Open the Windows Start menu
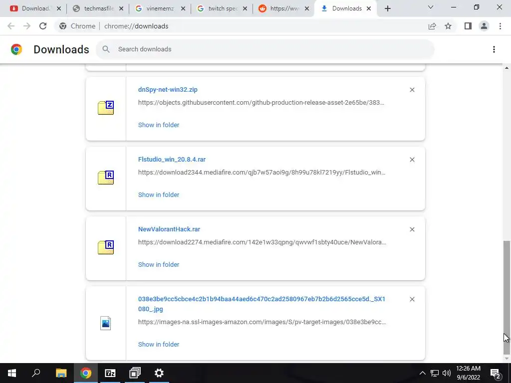 pyautogui.click(x=12, y=373)
